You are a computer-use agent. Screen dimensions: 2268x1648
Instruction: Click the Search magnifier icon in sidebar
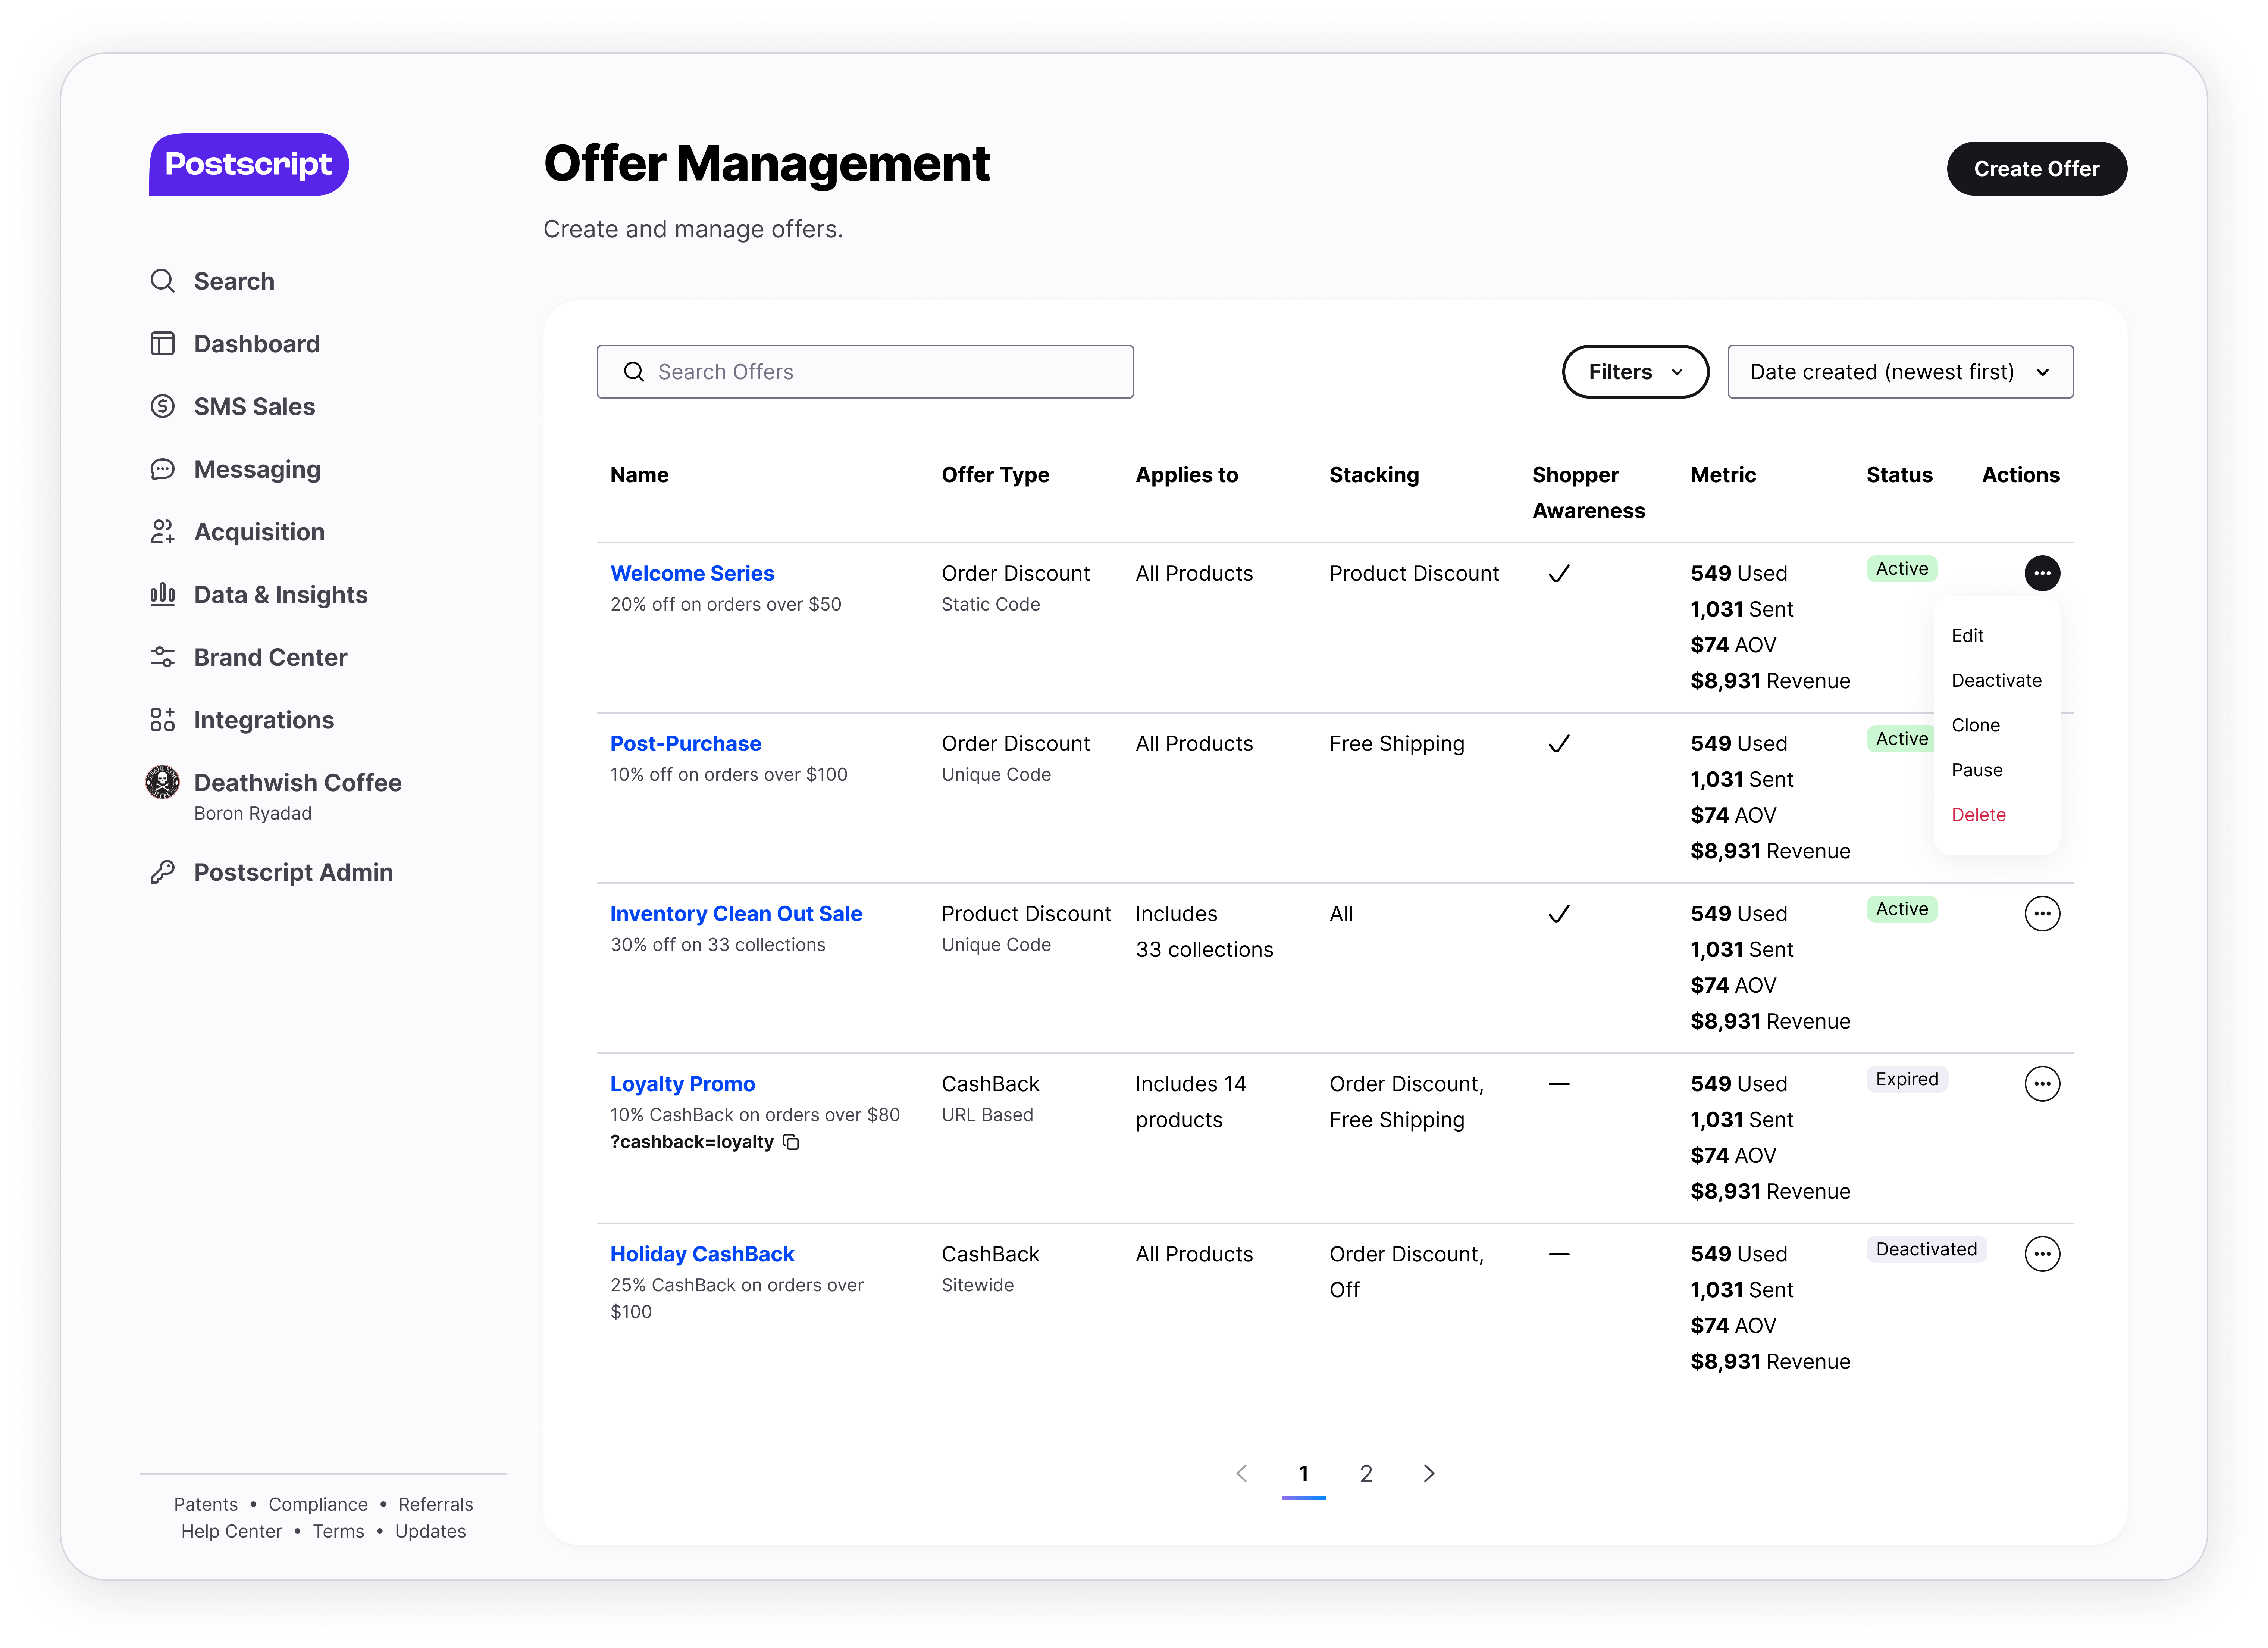[162, 281]
